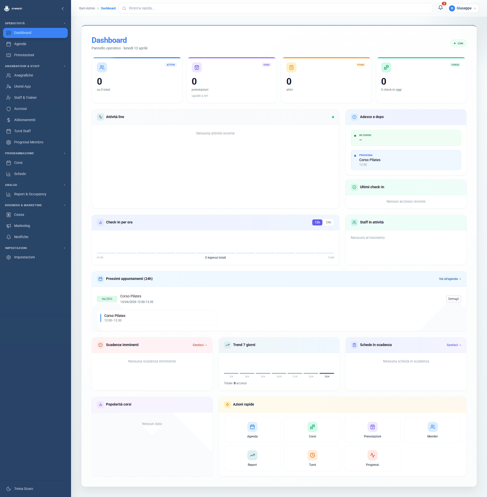Select Prenotazioni in the sidebar

pos(24,55)
